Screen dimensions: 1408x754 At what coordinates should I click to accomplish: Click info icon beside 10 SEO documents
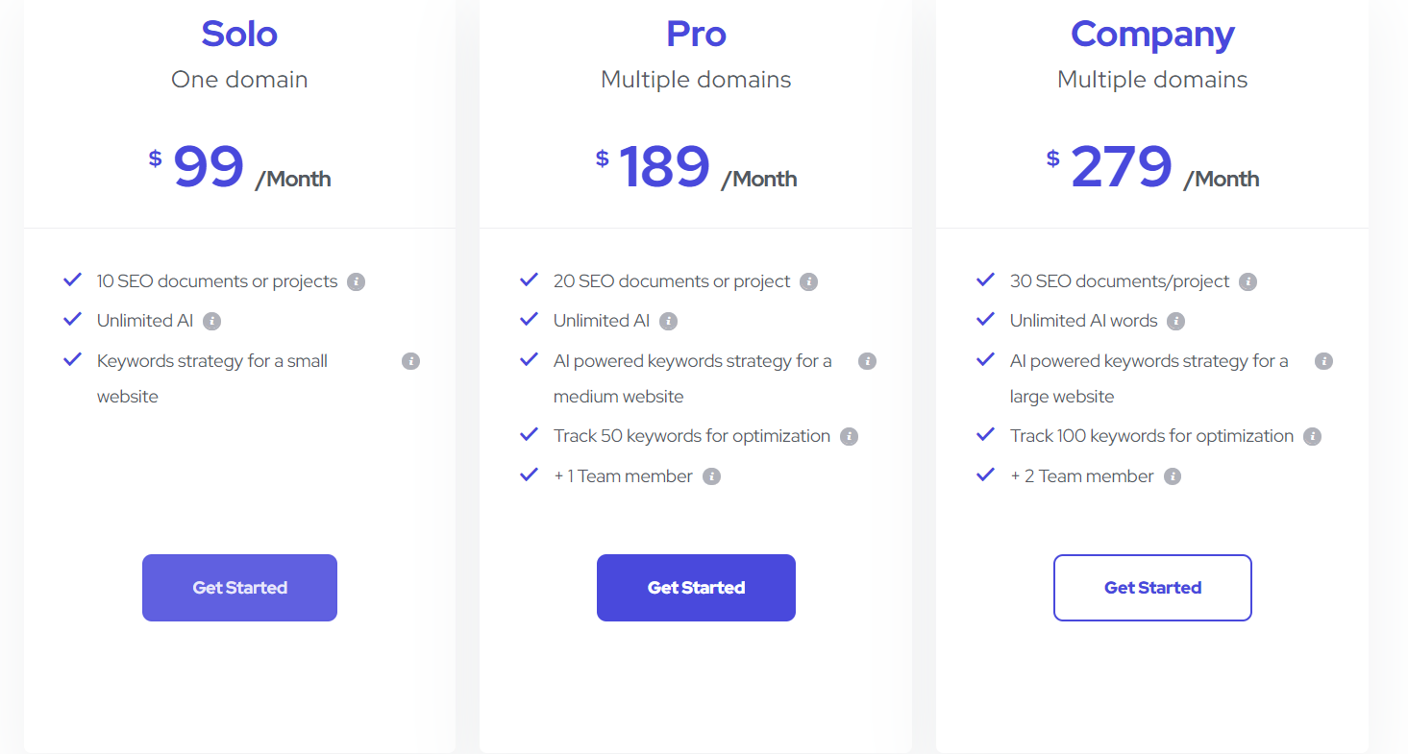pyautogui.click(x=357, y=282)
